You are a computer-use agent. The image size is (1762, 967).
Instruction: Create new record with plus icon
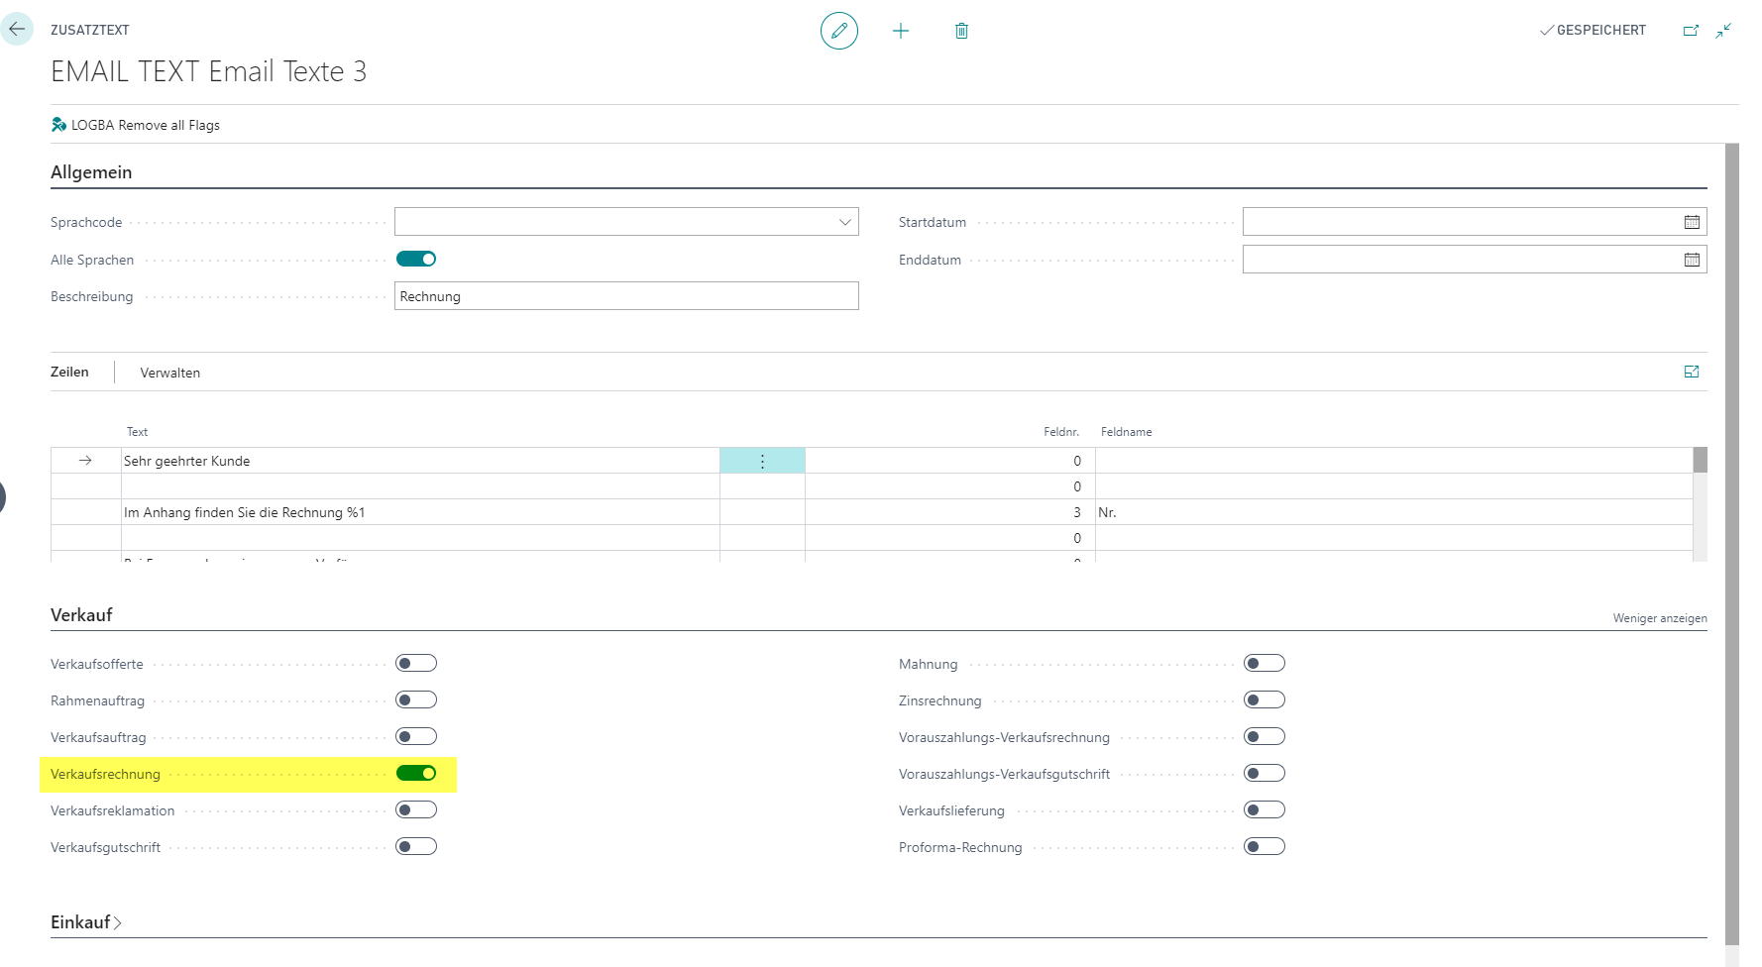(901, 31)
